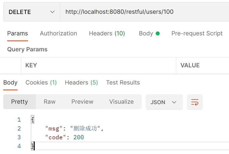Image resolution: width=229 pixels, height=154 pixels.
Task: Open the Authorization tab
Action: pyautogui.click(x=58, y=33)
